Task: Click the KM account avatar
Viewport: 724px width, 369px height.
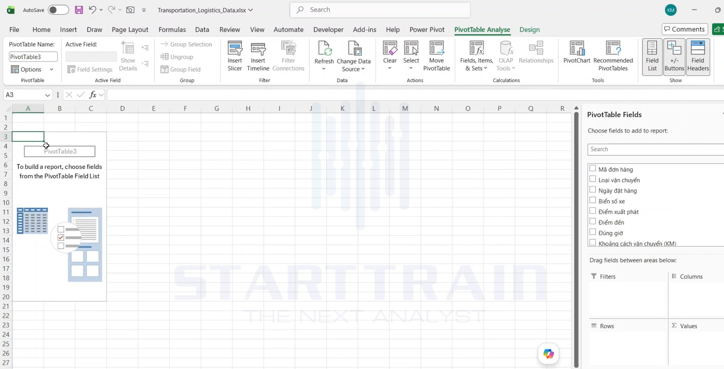Action: point(671,10)
